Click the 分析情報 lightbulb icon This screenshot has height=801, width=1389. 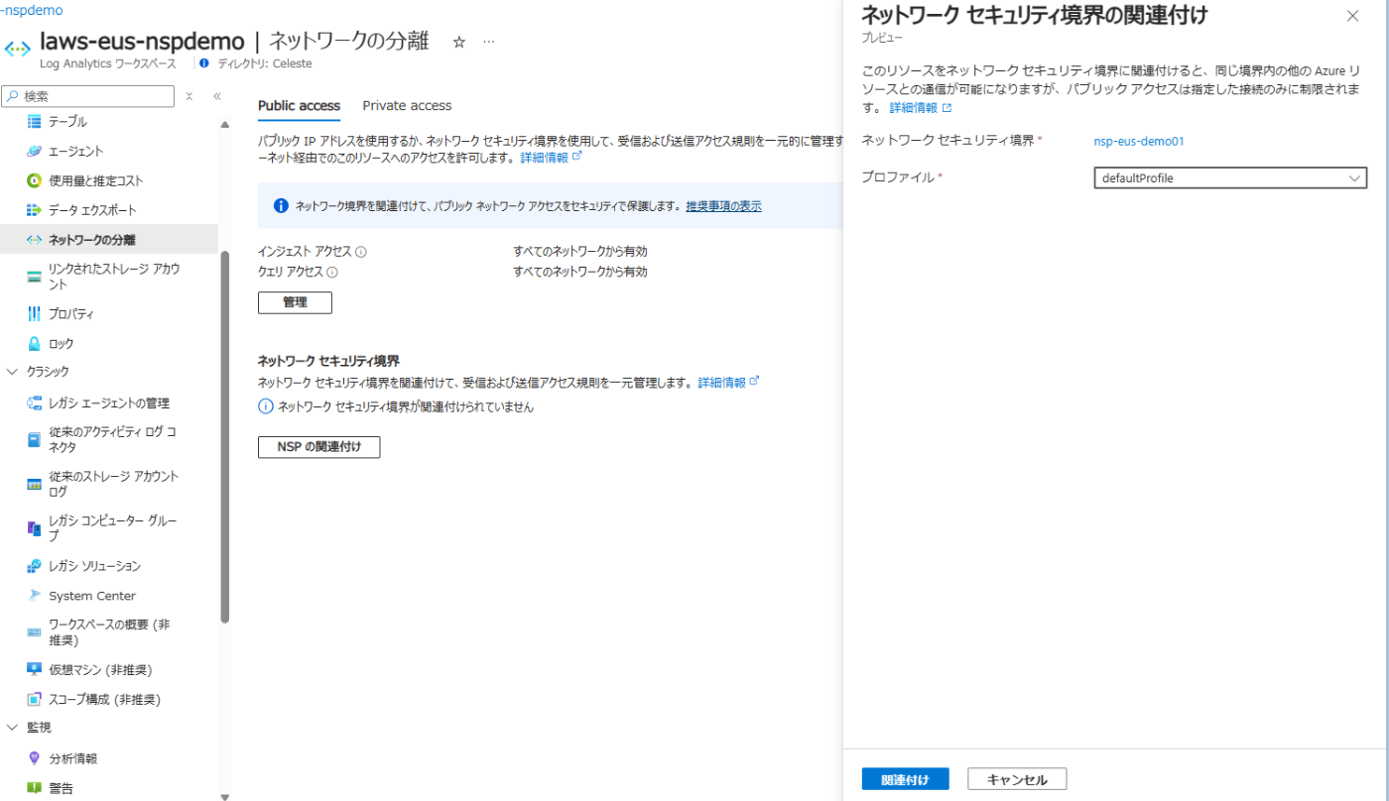[x=34, y=758]
